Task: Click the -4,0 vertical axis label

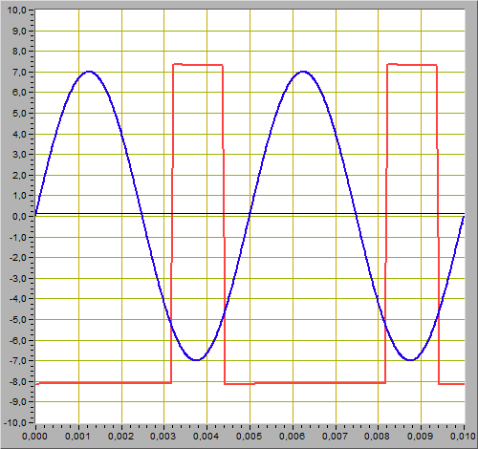Action: [17, 299]
